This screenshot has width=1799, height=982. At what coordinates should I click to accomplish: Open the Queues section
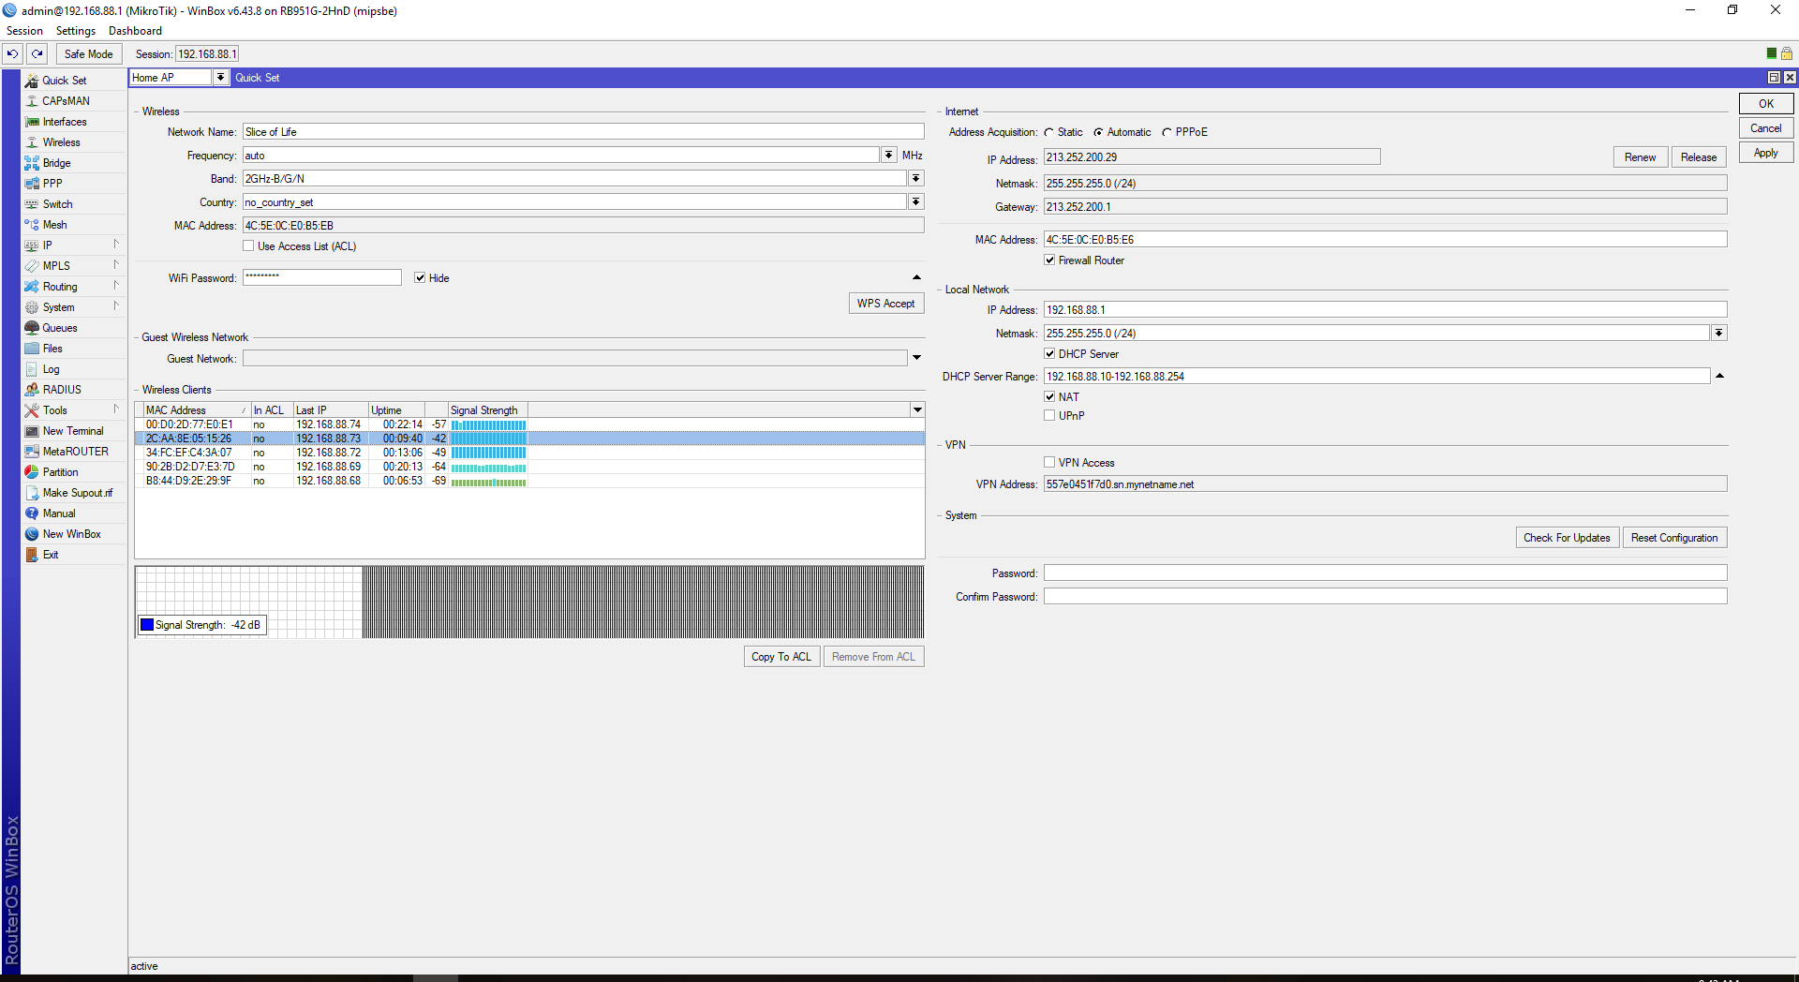(59, 327)
